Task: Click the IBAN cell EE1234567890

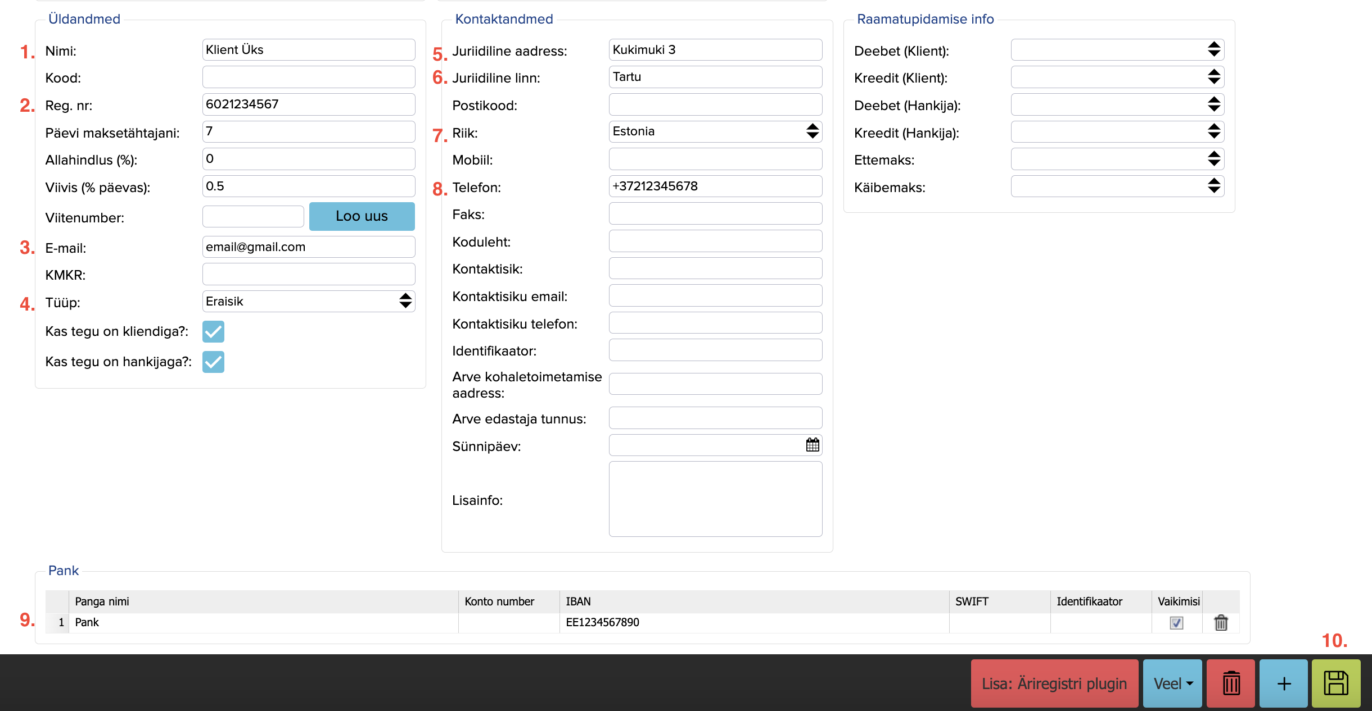Action: click(x=602, y=622)
